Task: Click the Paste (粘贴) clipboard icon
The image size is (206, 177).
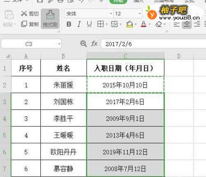Action: point(9,14)
